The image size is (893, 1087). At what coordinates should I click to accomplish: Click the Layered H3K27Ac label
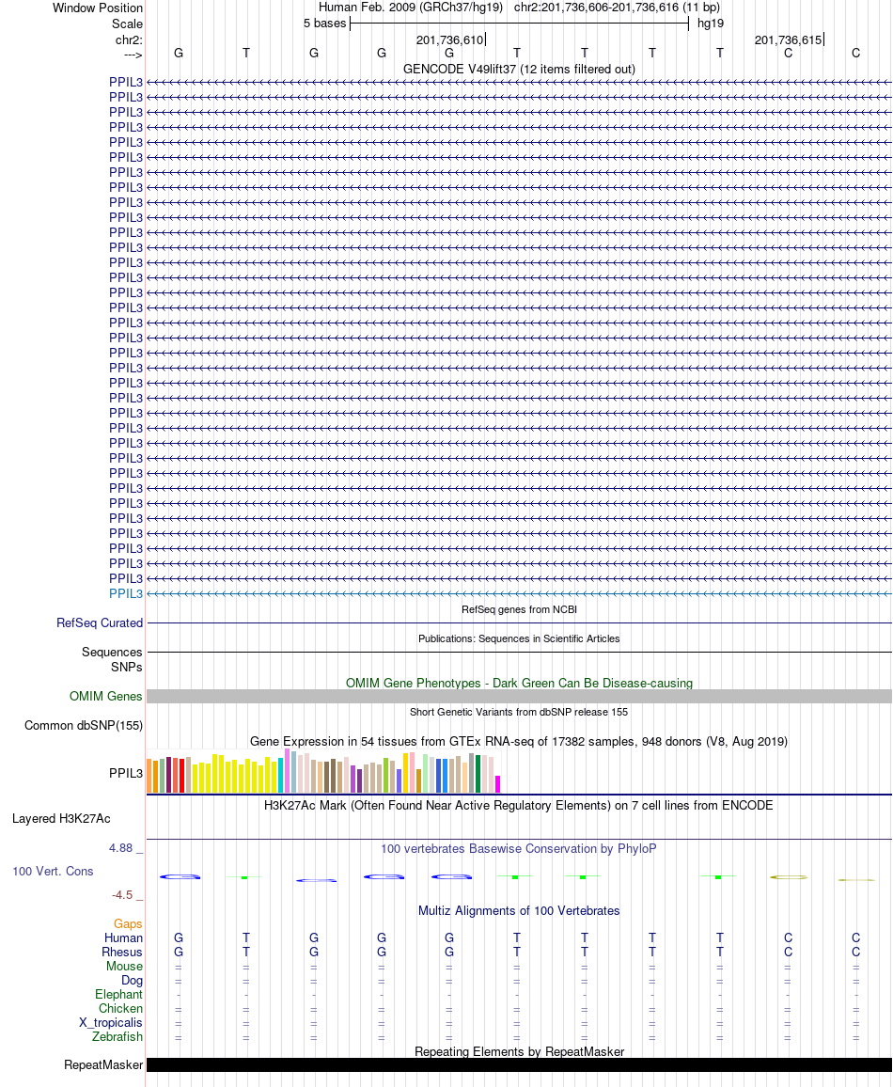(61, 818)
